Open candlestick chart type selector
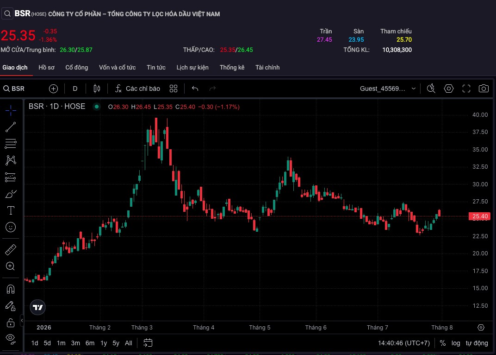Viewport: 496px width, 355px height. coord(97,89)
